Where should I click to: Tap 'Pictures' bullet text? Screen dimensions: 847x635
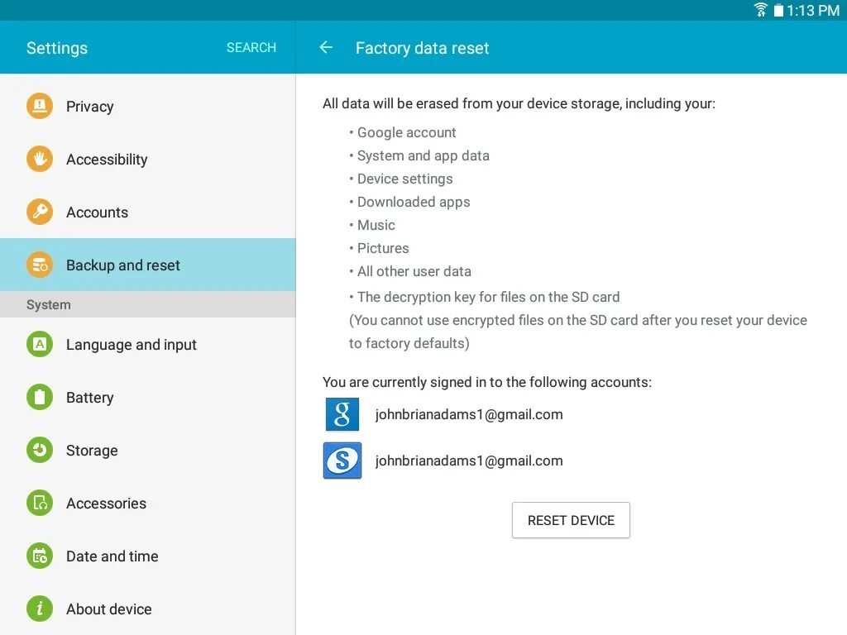[383, 248]
